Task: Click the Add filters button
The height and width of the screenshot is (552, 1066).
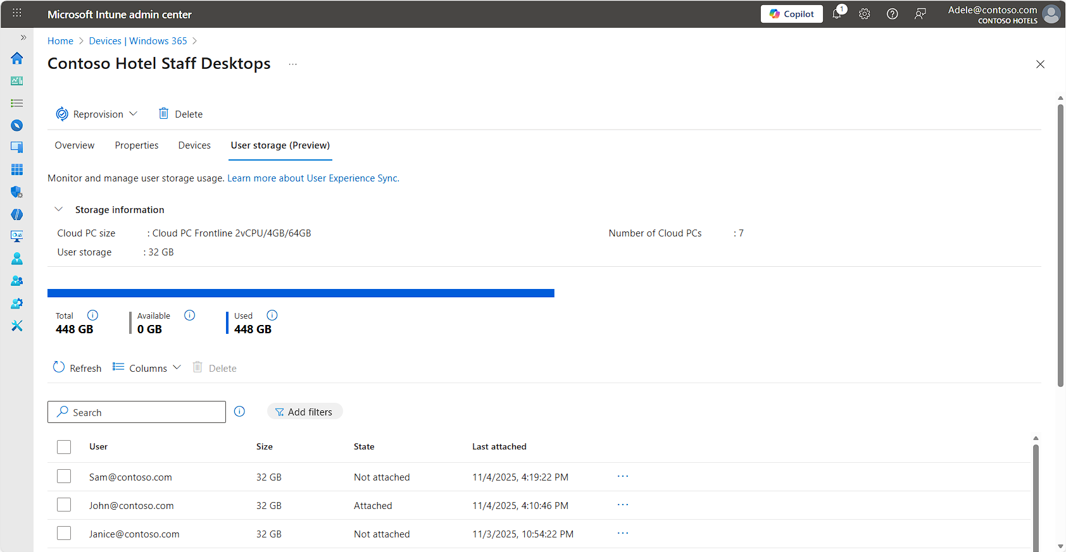Action: pyautogui.click(x=305, y=412)
